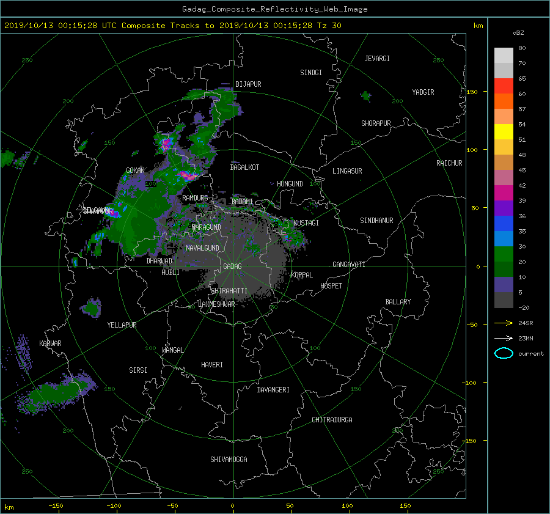Select the red 65 dBZ legend color
The image size is (550, 514).
(x=504, y=86)
